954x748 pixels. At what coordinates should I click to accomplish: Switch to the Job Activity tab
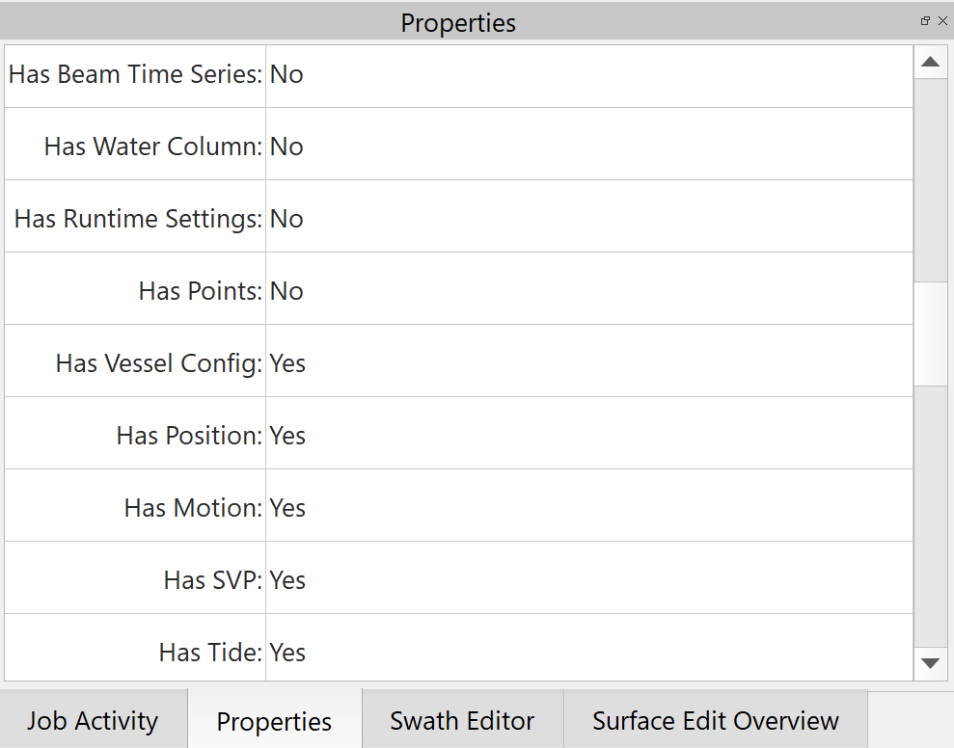93,721
